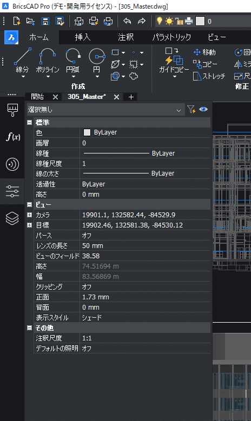251x421 pixels.
Task: Select the ellipse tool
Action: tap(115, 64)
